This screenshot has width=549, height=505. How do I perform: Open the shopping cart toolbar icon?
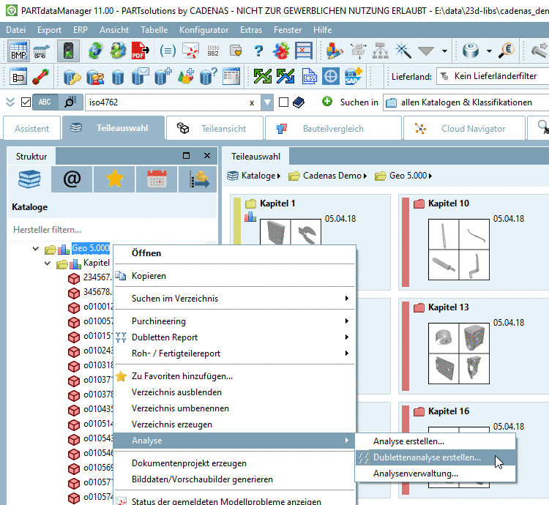tap(41, 51)
